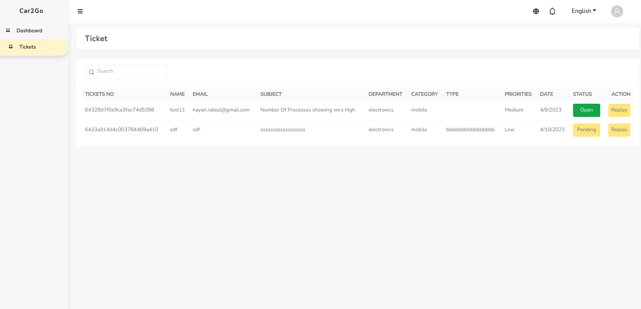Click the Car2Go logo text
Viewport: 641px width, 309px height.
click(31, 11)
